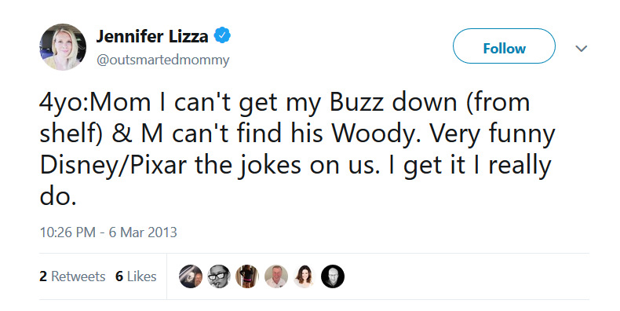Click the avatar of the brunette woman
Image resolution: width=620 pixels, height=311 pixels.
pyautogui.click(x=304, y=276)
